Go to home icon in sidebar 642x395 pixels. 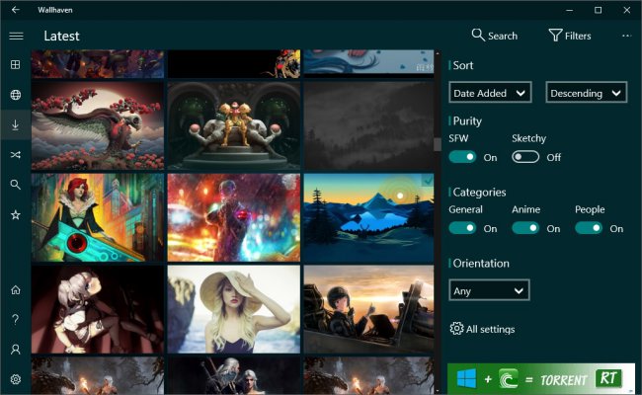pos(16,289)
